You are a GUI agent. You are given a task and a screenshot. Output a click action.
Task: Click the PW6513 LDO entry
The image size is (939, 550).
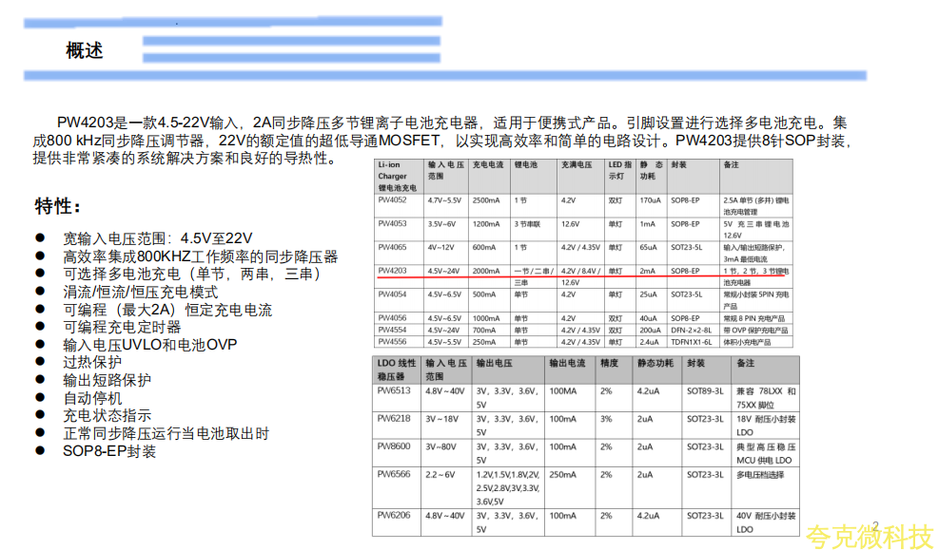(x=395, y=390)
